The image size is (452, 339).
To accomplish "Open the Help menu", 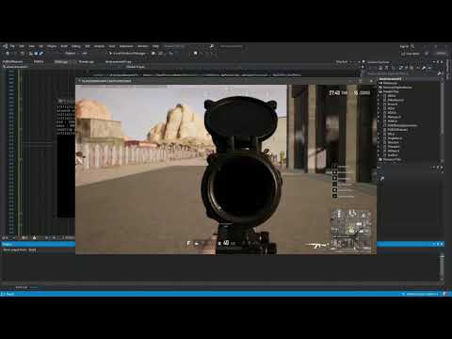I will pos(155,46).
